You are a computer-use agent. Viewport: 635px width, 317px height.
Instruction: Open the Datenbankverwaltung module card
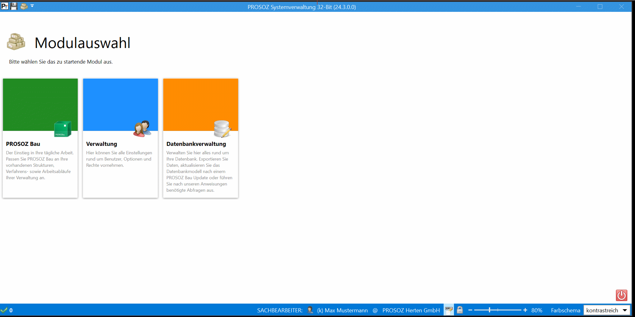point(201,138)
